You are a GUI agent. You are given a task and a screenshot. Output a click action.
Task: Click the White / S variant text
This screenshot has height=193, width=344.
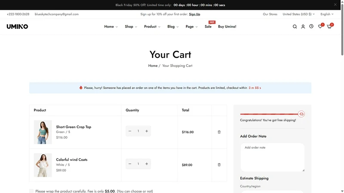pyautogui.click(x=63, y=165)
